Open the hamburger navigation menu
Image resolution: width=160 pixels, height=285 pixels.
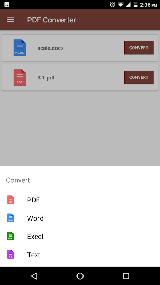[x=11, y=20]
